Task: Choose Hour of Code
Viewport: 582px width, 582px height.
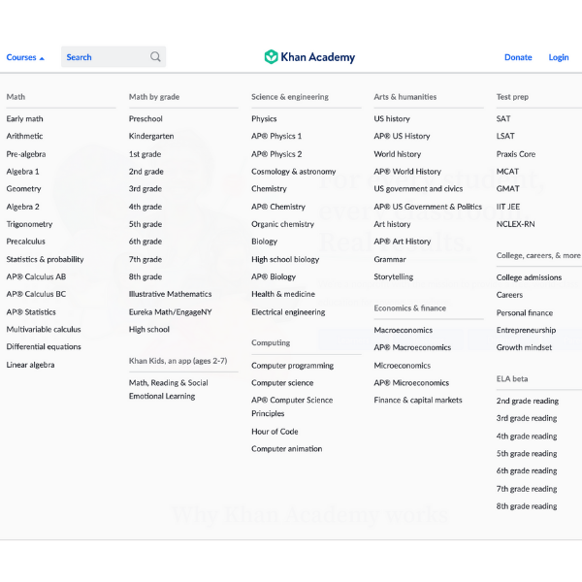Action: pyautogui.click(x=275, y=432)
